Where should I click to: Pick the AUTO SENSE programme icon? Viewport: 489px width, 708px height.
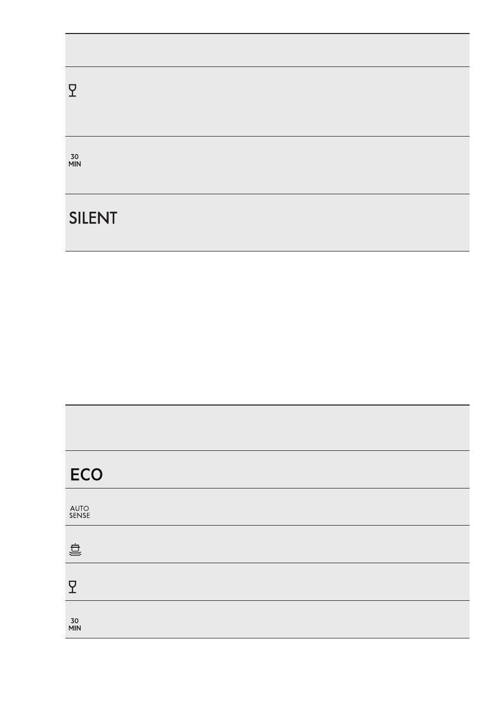pos(79,512)
